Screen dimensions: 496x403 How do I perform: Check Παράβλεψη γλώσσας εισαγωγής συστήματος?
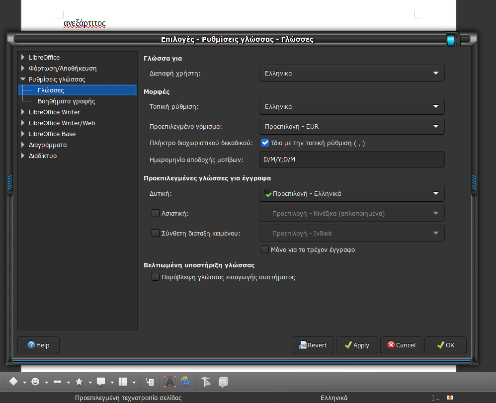[156, 277]
